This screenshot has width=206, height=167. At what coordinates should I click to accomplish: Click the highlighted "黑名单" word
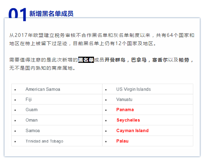point(86,60)
